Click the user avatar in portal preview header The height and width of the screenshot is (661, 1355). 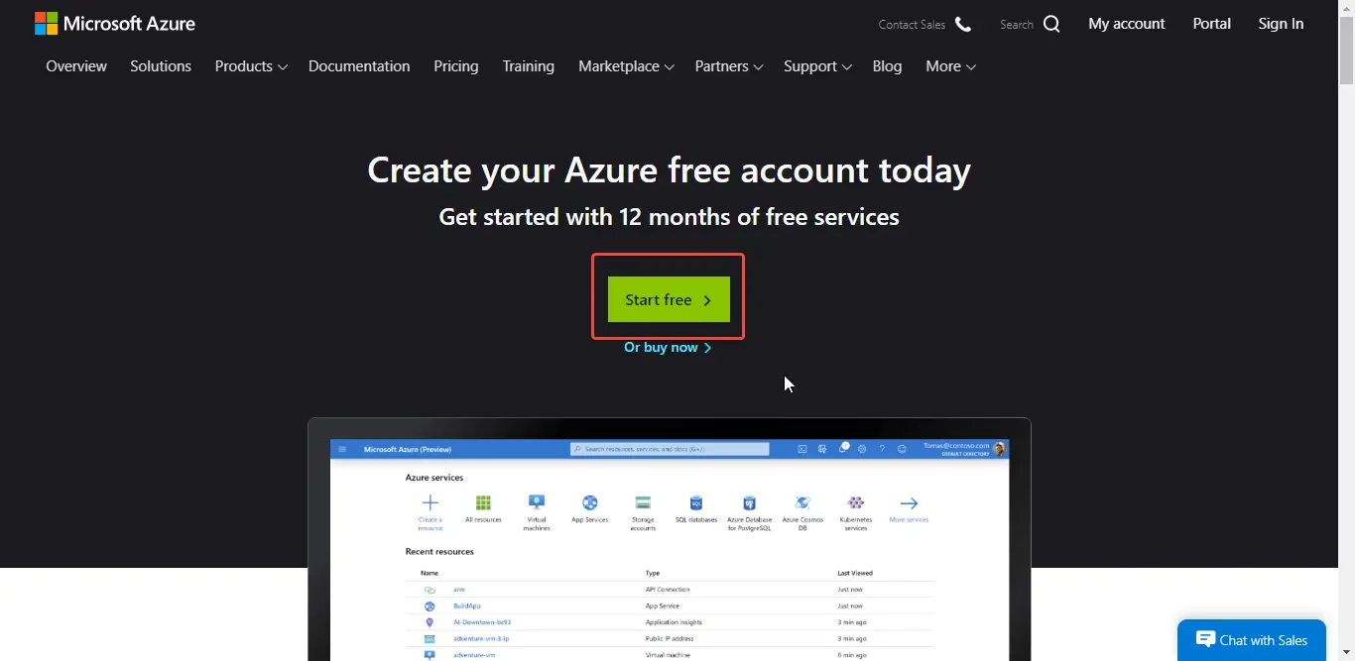coord(999,449)
